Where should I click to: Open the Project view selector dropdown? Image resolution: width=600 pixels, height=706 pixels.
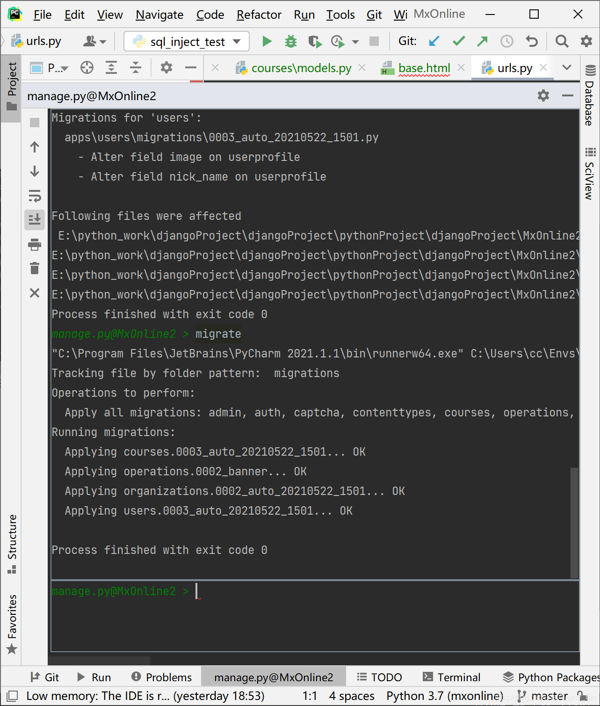[50, 68]
